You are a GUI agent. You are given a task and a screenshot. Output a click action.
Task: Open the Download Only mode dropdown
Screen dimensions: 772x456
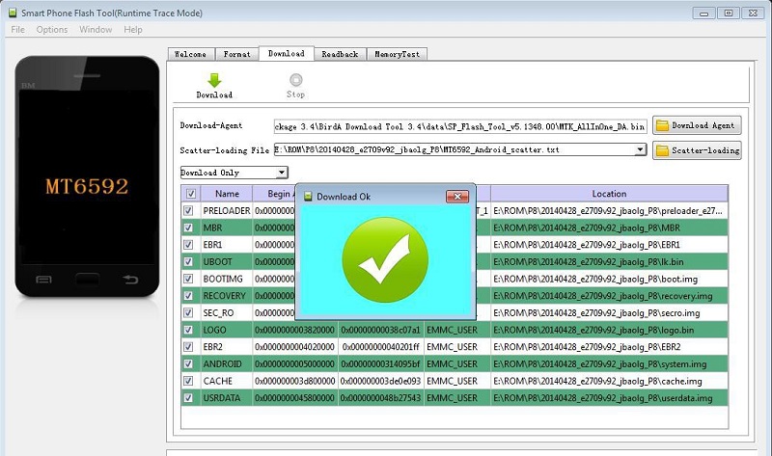click(234, 173)
